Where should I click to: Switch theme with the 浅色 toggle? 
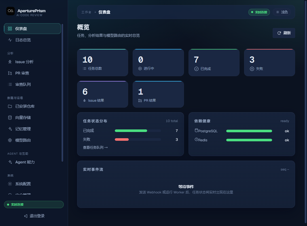coord(282,12)
